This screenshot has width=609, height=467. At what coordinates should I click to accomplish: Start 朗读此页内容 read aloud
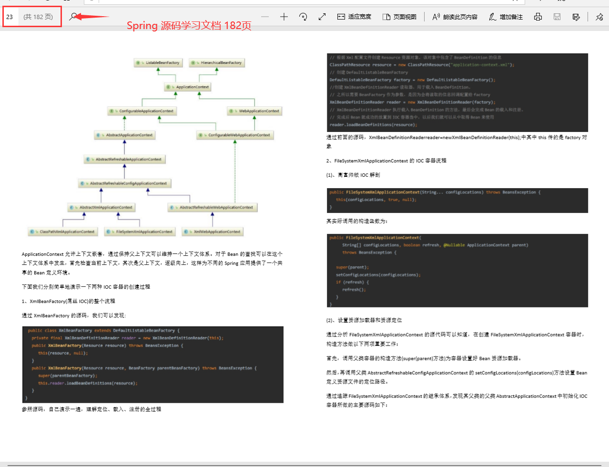(x=455, y=17)
